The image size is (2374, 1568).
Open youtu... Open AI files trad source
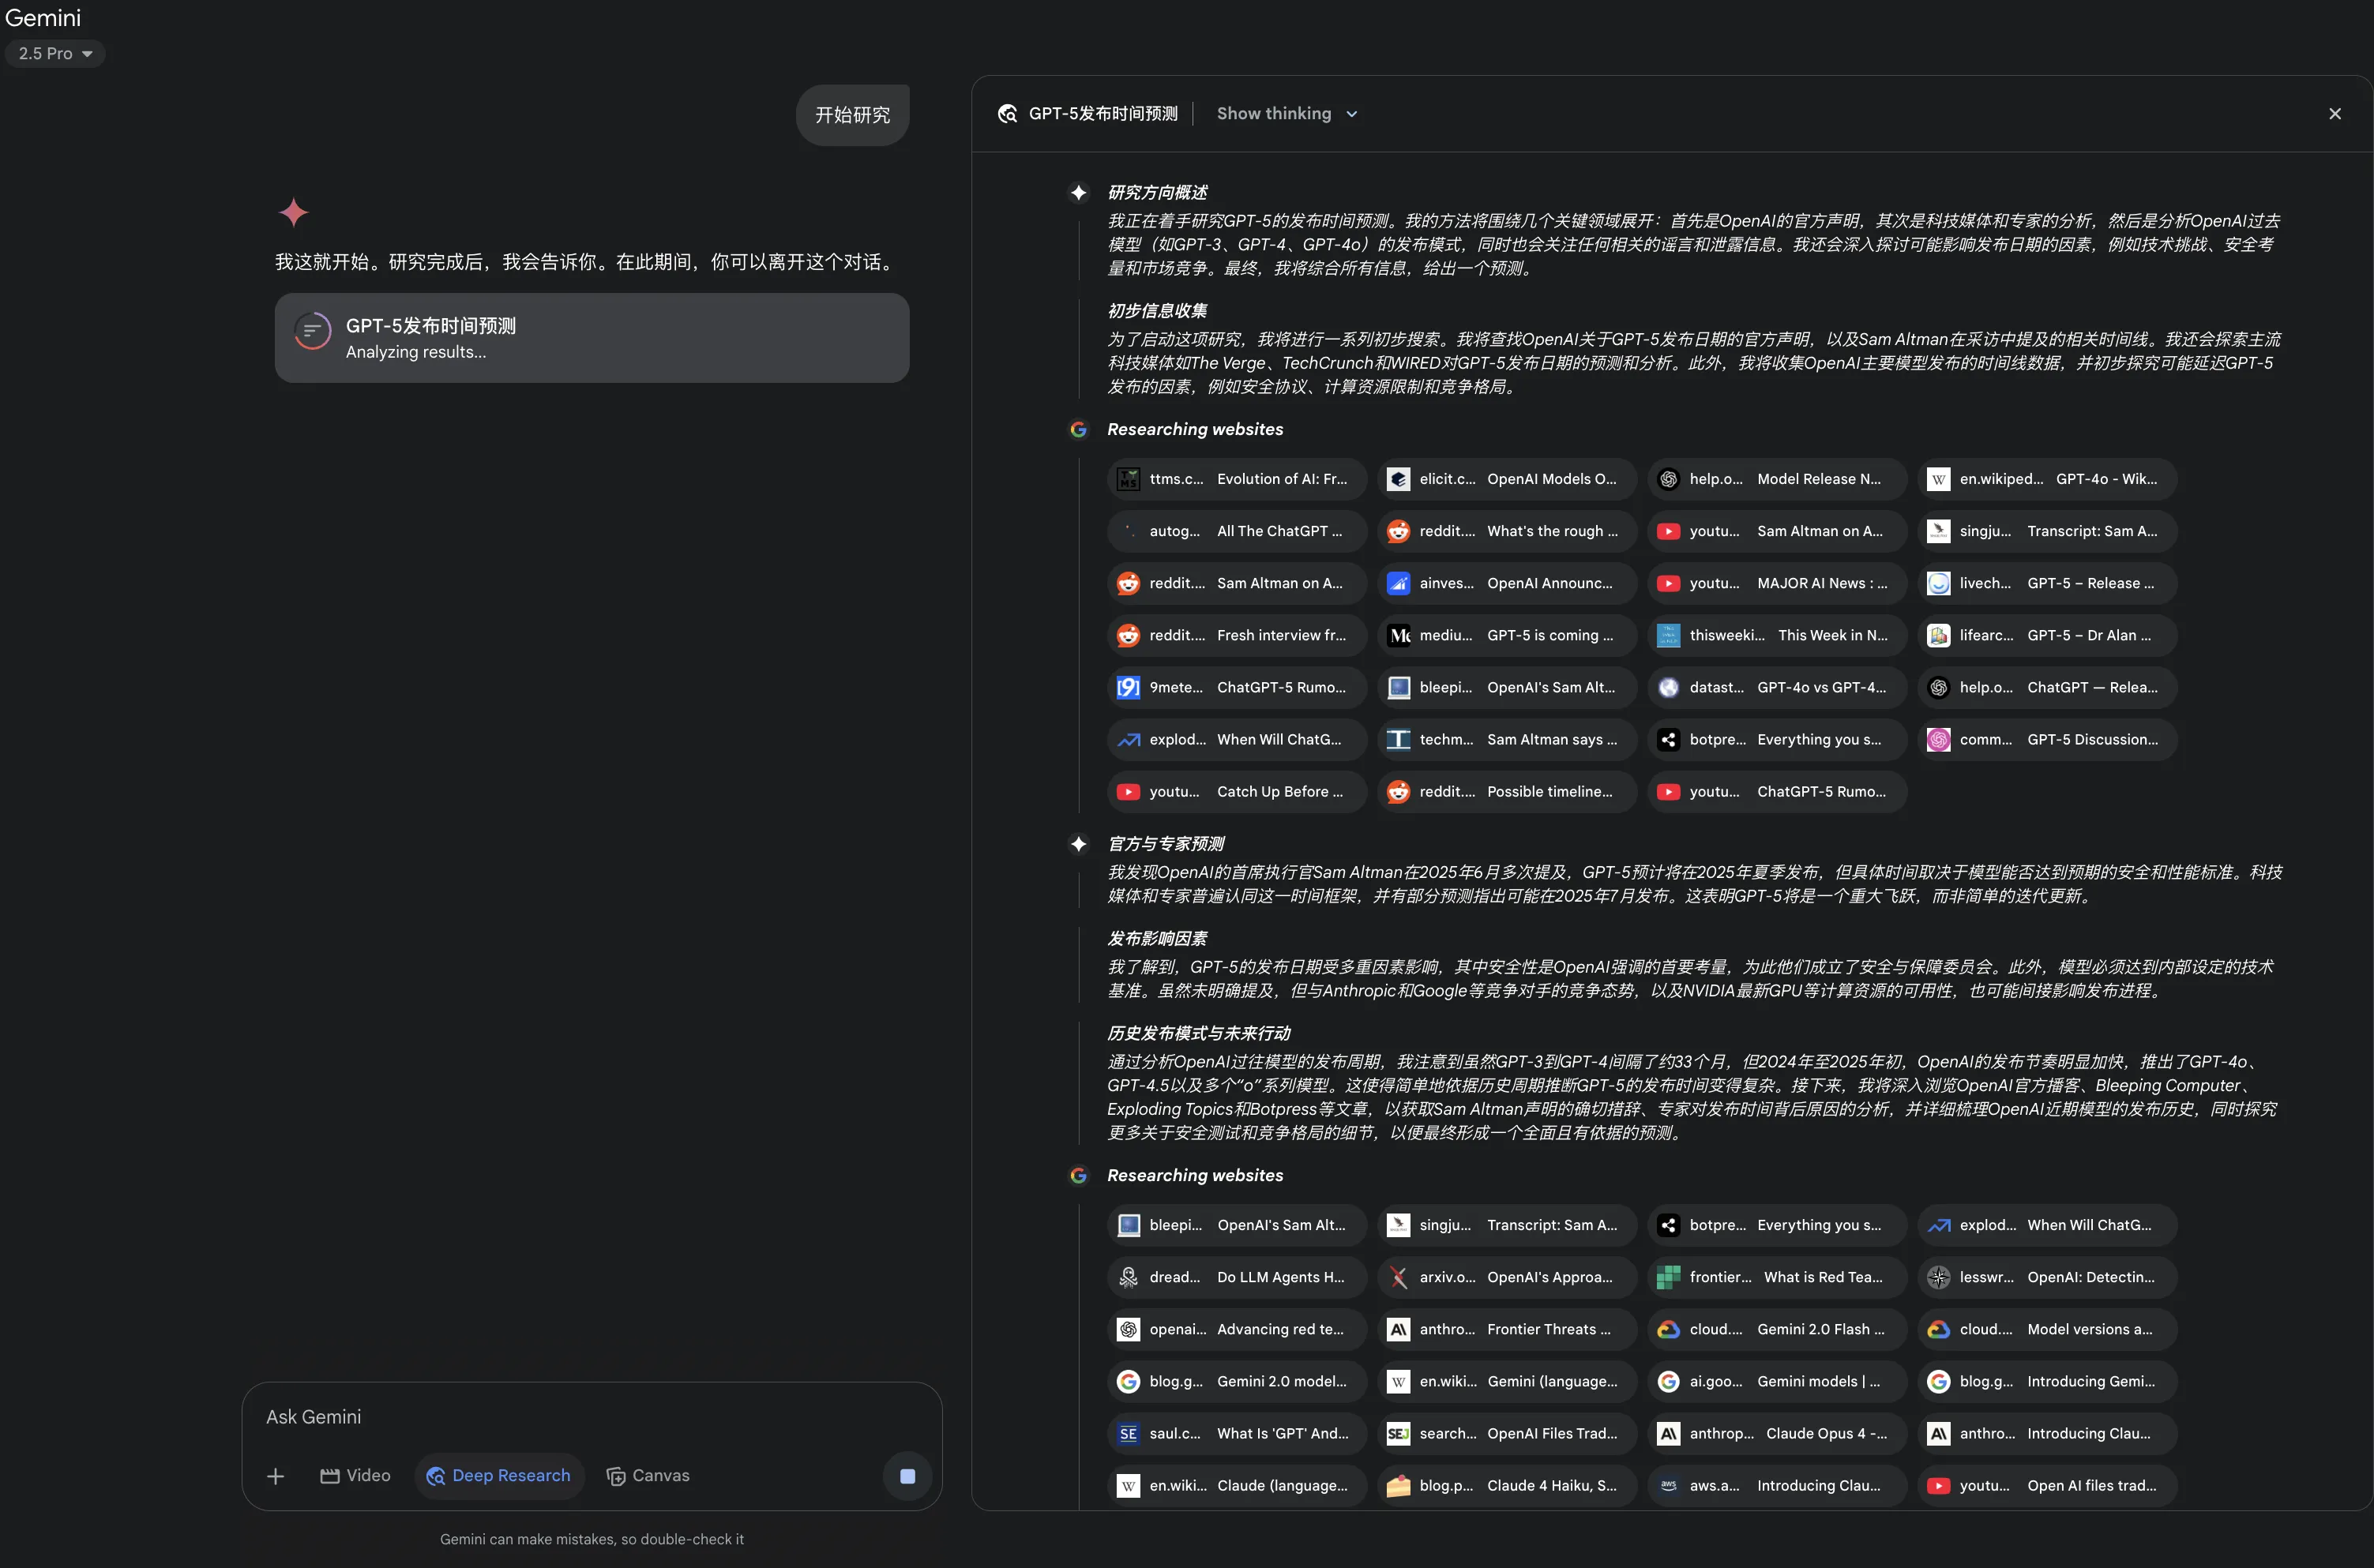(x=2047, y=1485)
